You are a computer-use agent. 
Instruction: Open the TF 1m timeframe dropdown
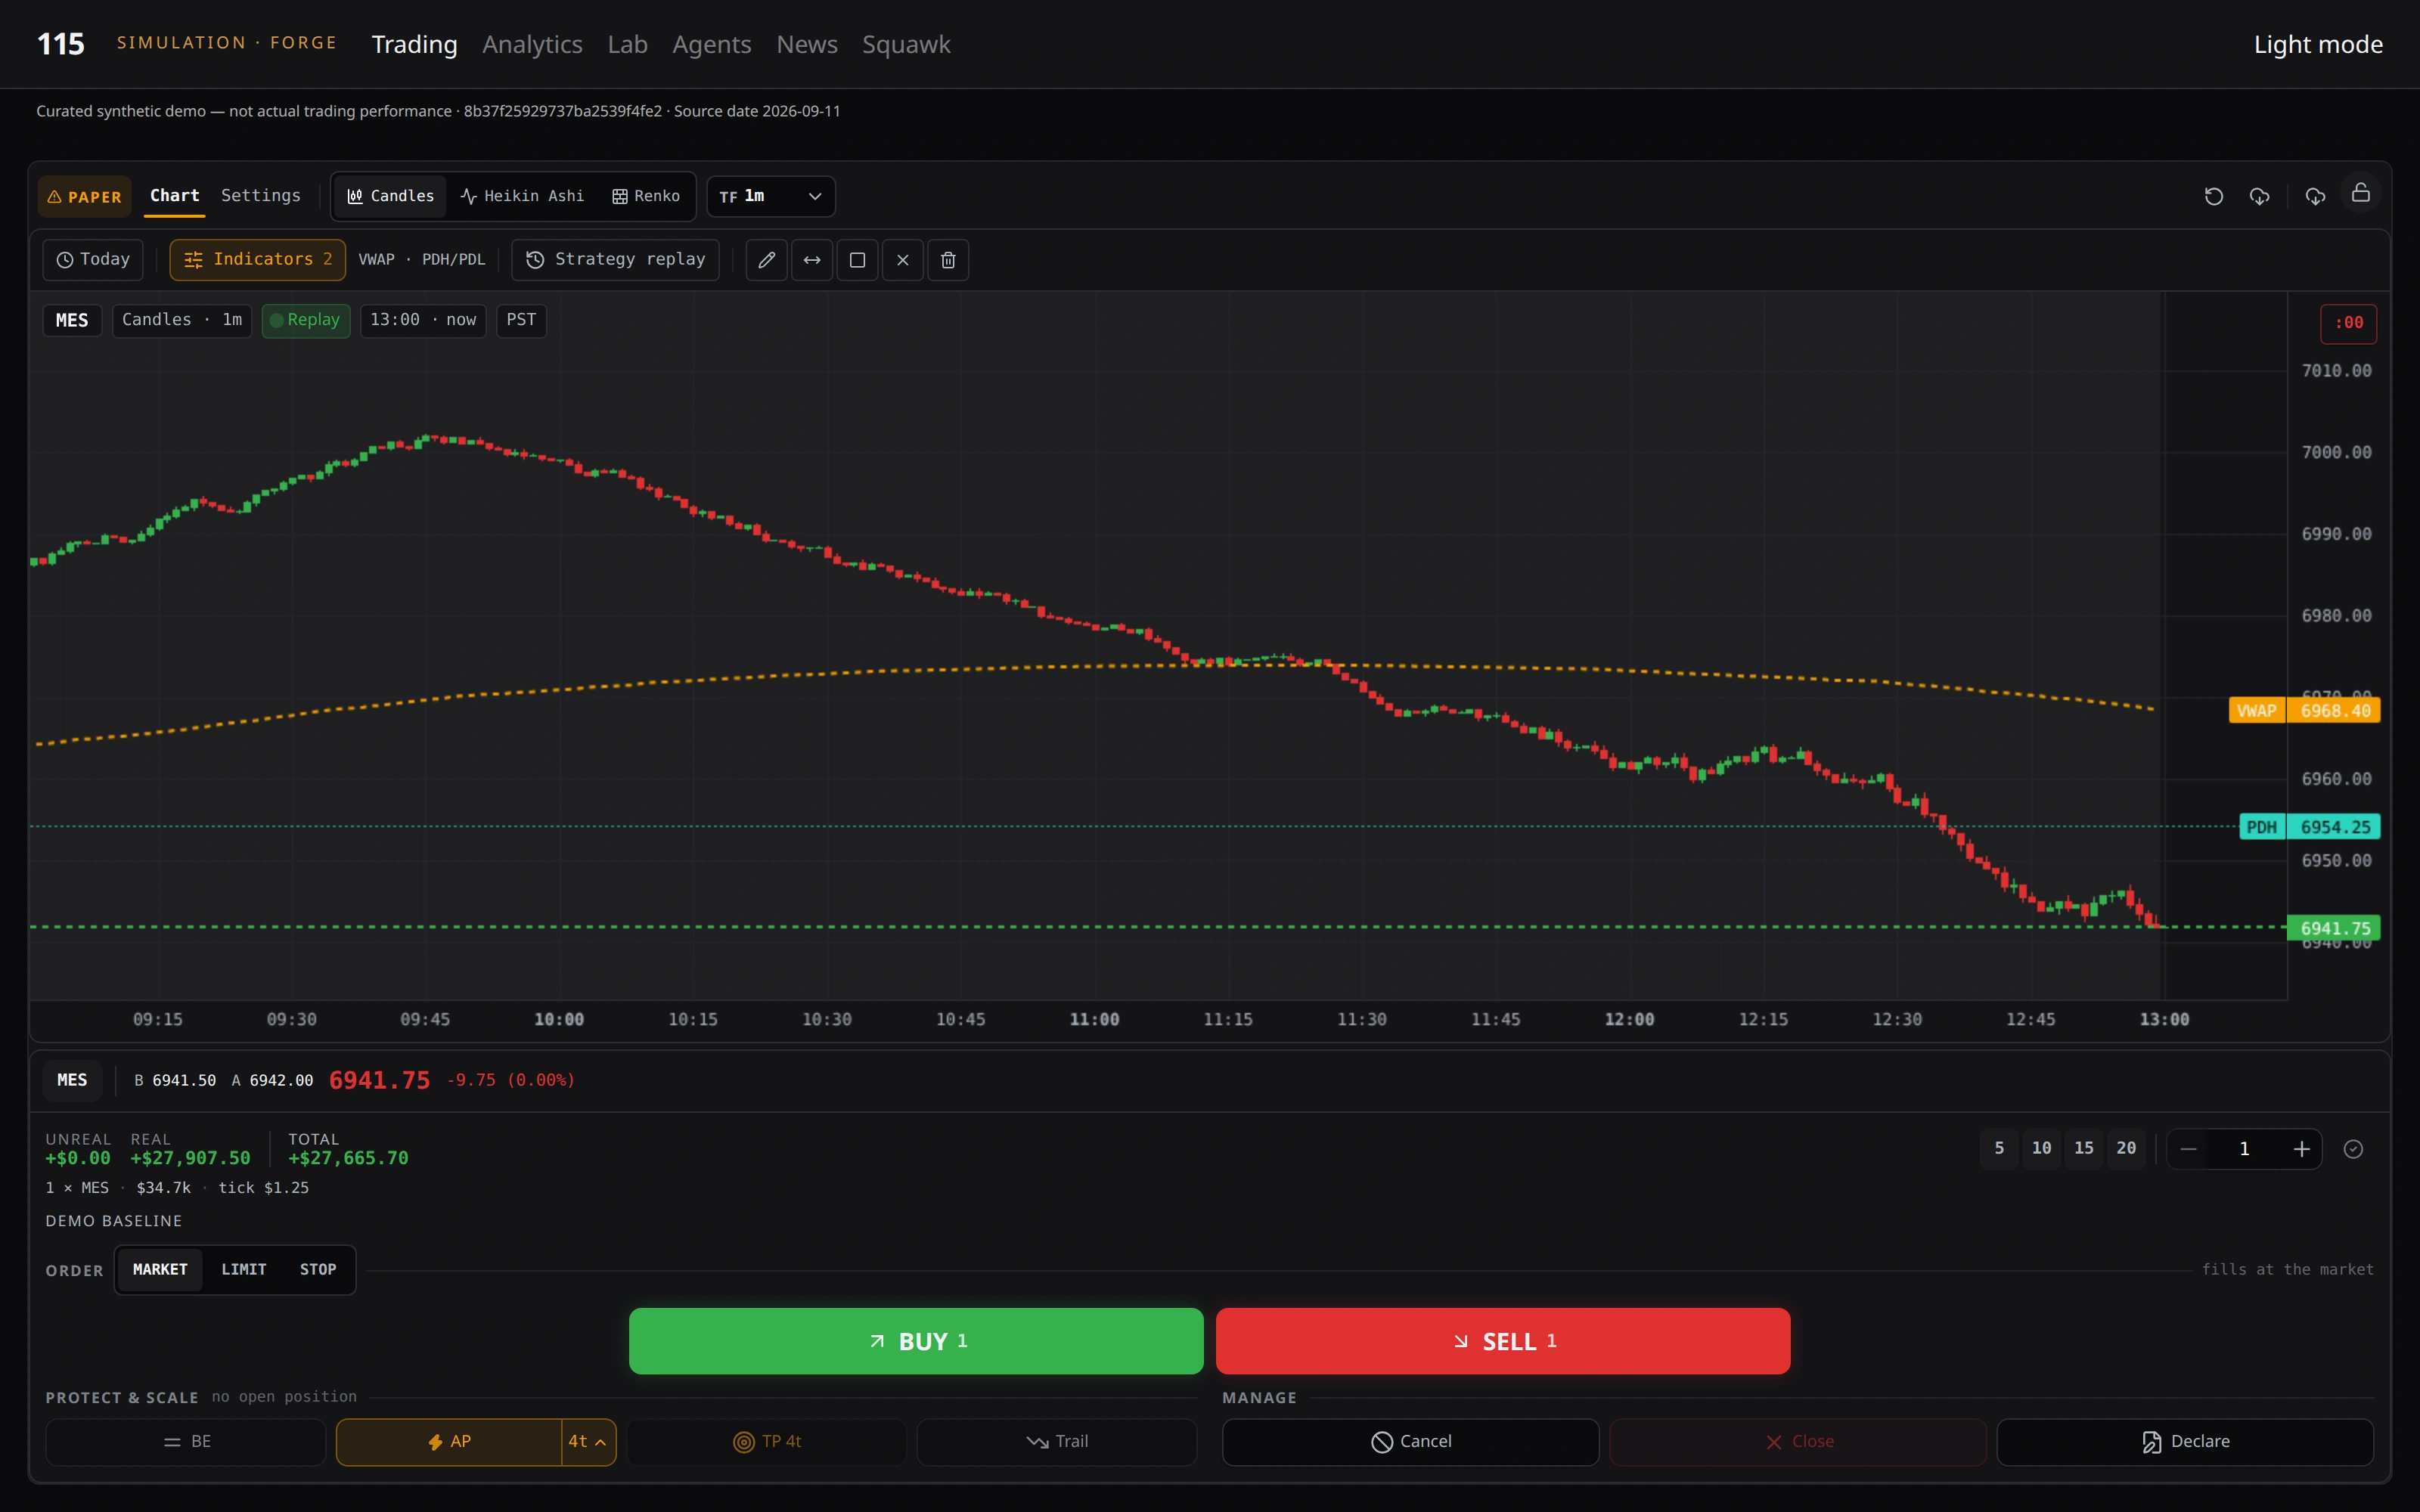click(771, 196)
